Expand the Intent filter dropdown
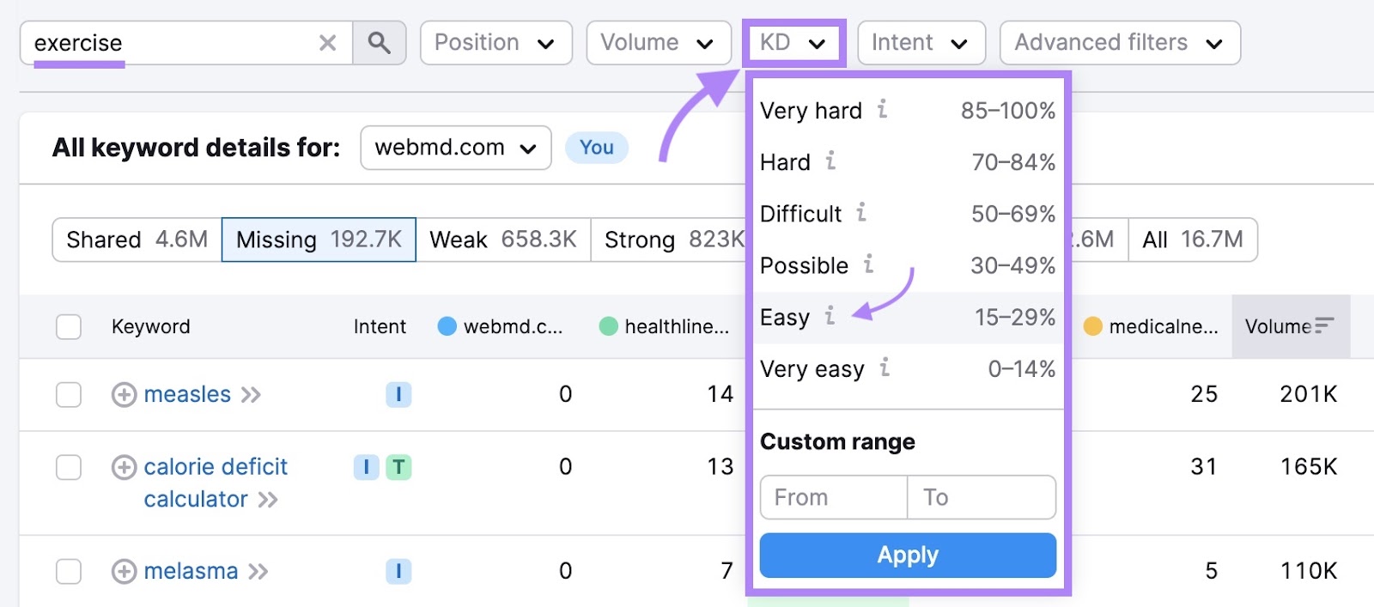 coord(921,42)
